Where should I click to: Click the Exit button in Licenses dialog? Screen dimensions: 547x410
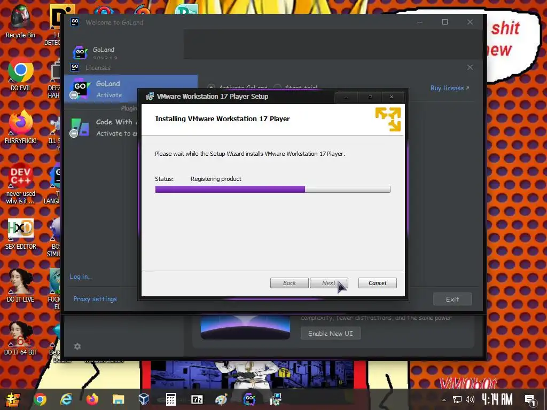(x=452, y=299)
